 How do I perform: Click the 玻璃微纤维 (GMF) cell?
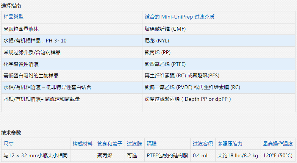point(165,29)
